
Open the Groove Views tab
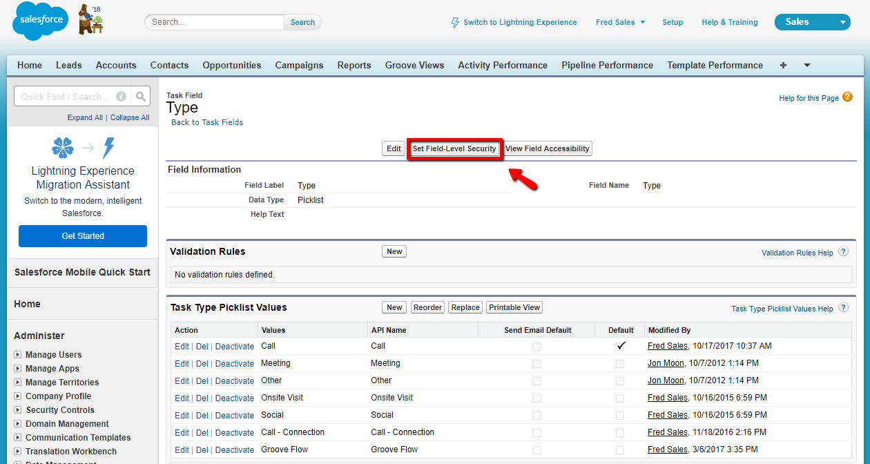point(415,65)
